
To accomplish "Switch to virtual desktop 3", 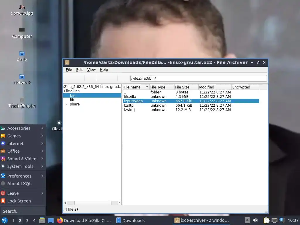I will 27,221.
